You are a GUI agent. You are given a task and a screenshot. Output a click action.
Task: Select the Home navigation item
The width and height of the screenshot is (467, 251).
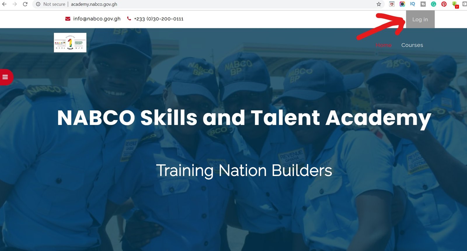pyautogui.click(x=384, y=45)
